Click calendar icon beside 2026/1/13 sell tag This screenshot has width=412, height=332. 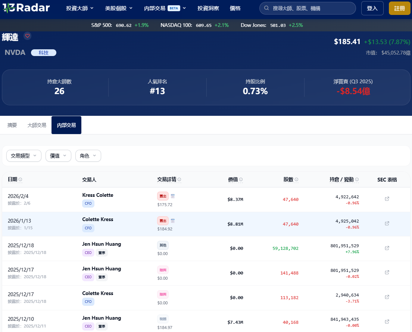(173, 221)
